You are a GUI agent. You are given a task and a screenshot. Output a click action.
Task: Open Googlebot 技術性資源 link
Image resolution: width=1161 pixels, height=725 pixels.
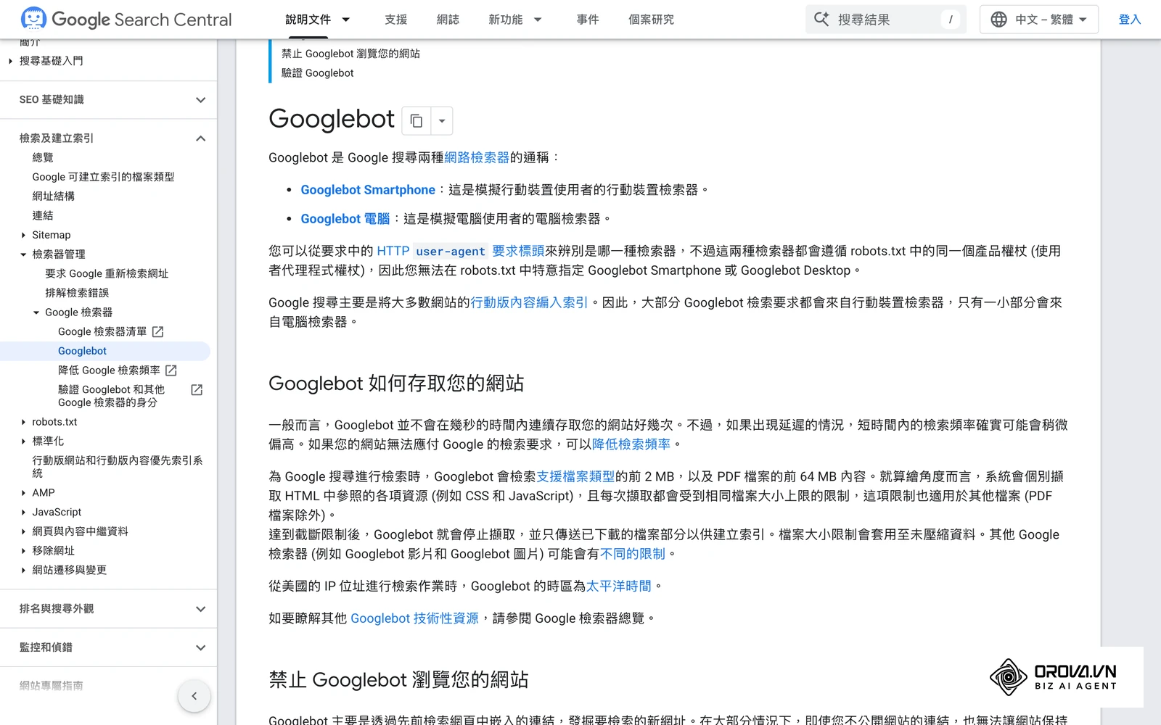[x=414, y=618]
